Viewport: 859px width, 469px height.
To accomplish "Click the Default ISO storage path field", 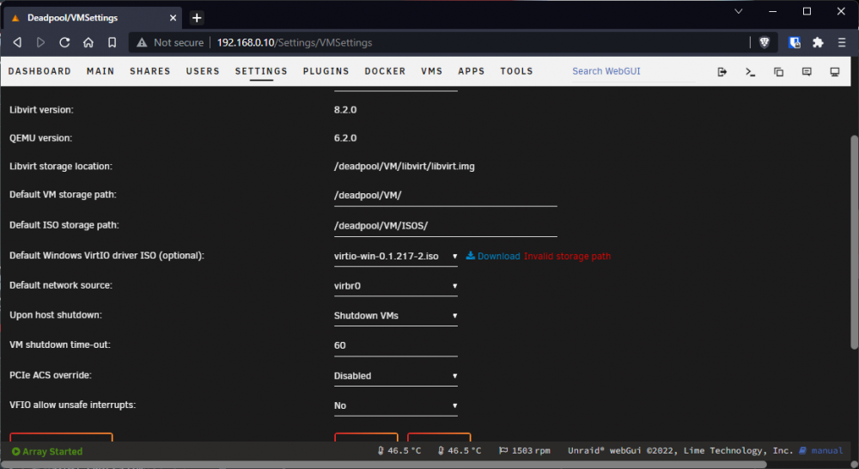I will pos(445,226).
